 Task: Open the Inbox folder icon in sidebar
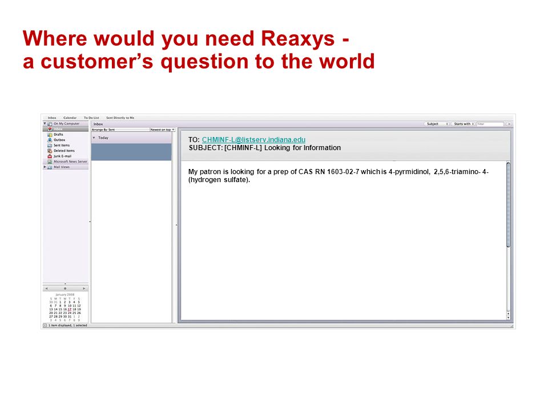pos(50,129)
